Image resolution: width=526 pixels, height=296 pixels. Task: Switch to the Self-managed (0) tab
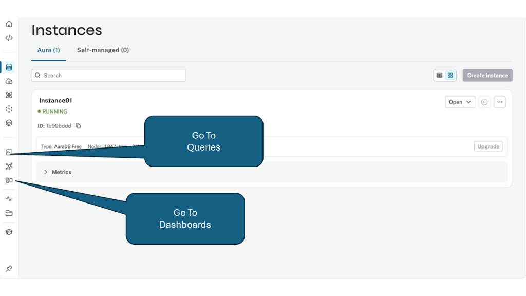103,50
